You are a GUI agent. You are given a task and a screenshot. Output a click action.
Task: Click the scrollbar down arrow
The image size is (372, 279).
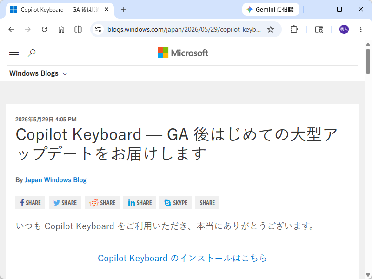(x=368, y=275)
